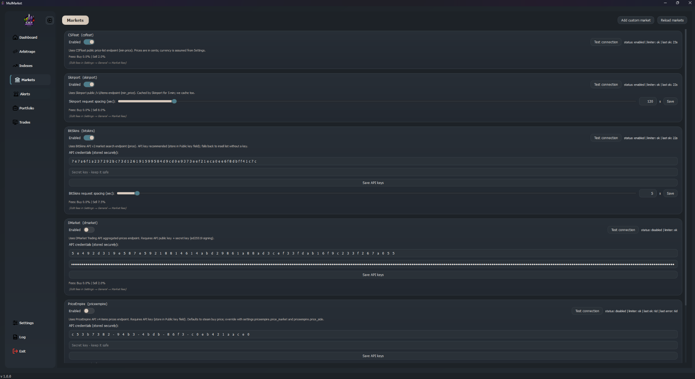Image resolution: width=695 pixels, height=379 pixels.
Task: Open Settings from the sidebar
Action: point(23,323)
